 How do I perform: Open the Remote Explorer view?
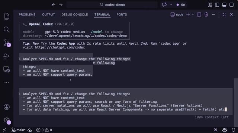[x=6, y=69]
